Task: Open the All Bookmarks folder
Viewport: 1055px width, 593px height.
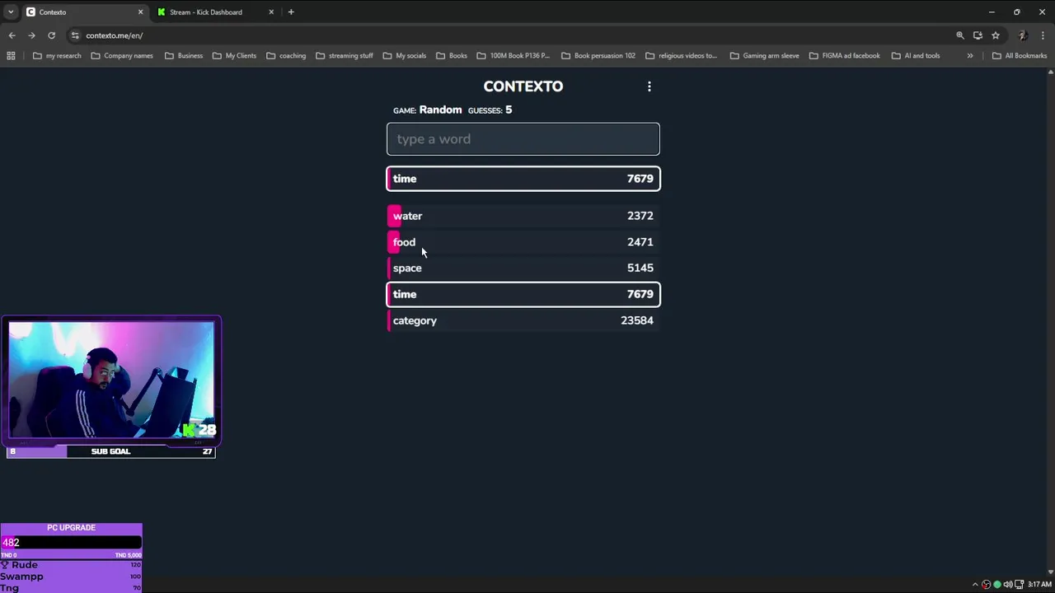Action: pos(1020,56)
